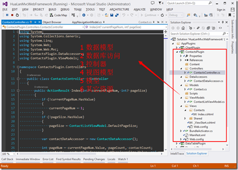Click the search magnifier in Solution Explorer
238x170 pixels.
pos(224,34)
